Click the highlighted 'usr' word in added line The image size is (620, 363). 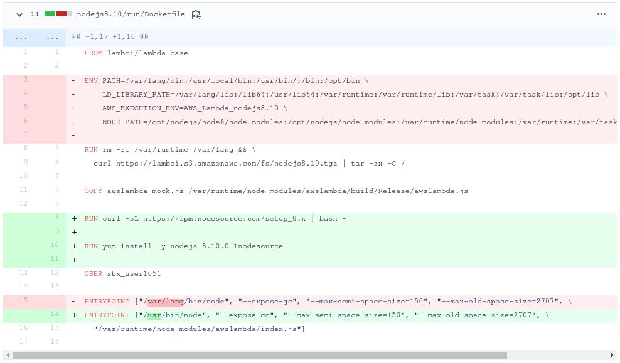(x=154, y=315)
